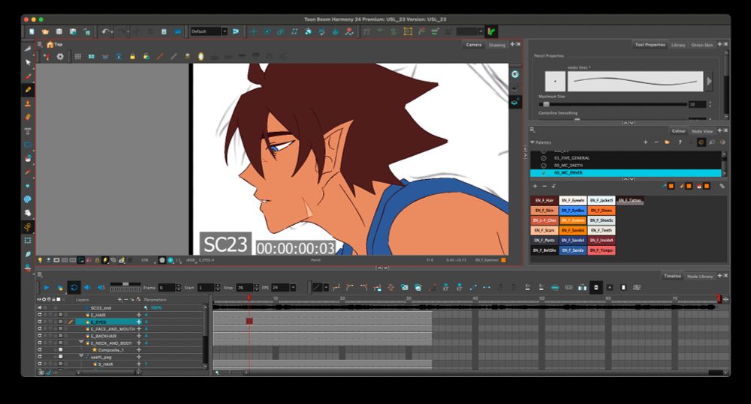
Task: Show the grid in Camera view toolbar
Action: [77, 56]
